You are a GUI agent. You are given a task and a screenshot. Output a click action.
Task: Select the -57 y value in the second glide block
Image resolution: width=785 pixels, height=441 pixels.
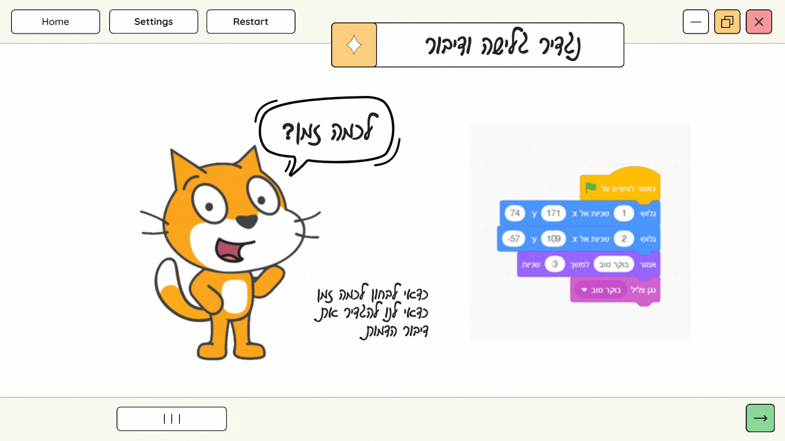coord(513,238)
